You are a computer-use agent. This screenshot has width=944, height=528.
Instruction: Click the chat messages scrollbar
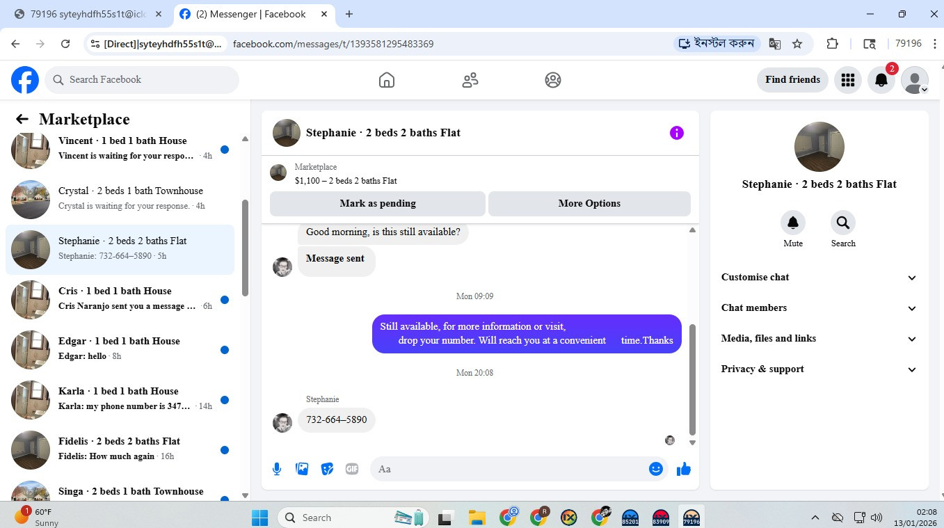tap(692, 379)
